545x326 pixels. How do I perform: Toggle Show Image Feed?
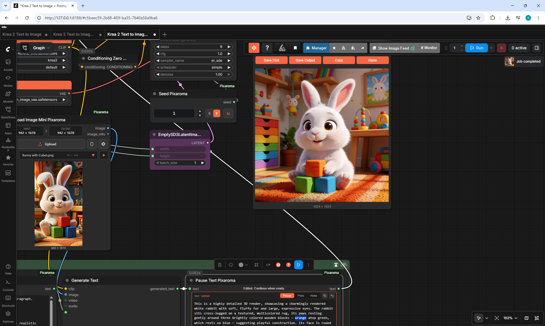[393, 48]
